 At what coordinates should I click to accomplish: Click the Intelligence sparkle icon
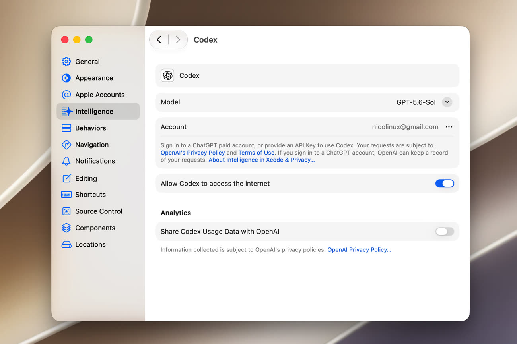click(x=67, y=111)
